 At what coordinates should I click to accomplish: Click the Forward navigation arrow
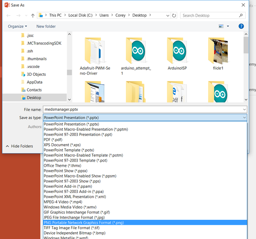(18, 15)
